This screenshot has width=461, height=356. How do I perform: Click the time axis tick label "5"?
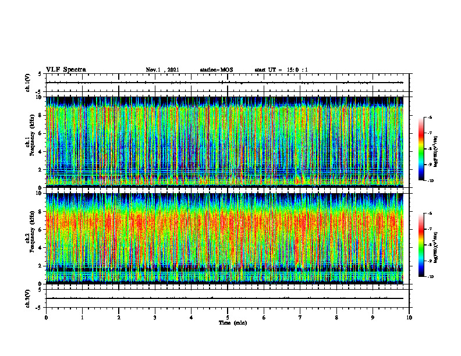(228, 318)
